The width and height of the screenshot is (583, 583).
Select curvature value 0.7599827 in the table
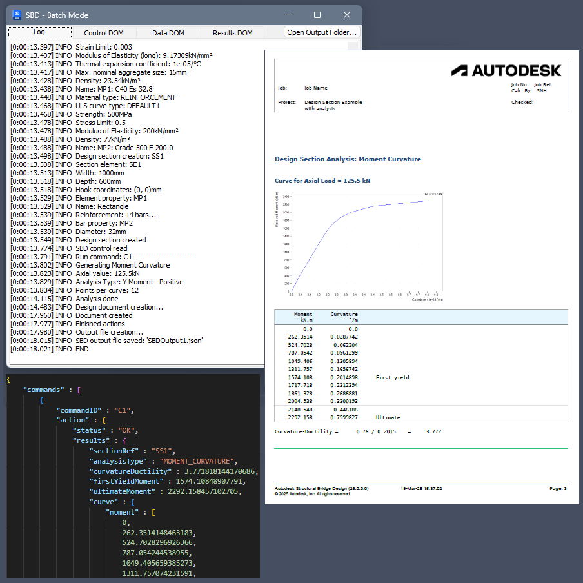(x=344, y=417)
